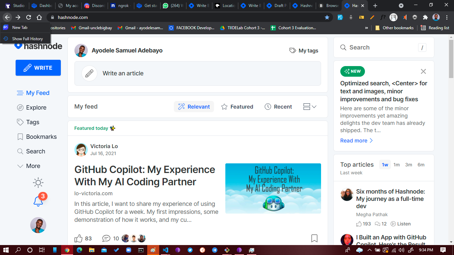Click the browser forward arrow
The height and width of the screenshot is (255, 454).
click(x=18, y=17)
